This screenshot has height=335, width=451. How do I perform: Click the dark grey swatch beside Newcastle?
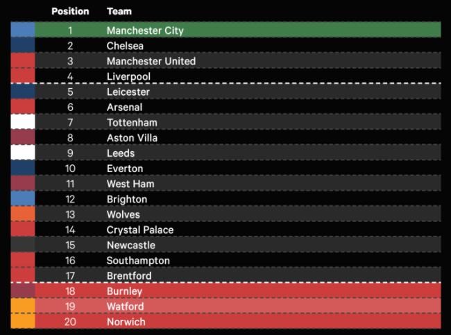pos(23,245)
